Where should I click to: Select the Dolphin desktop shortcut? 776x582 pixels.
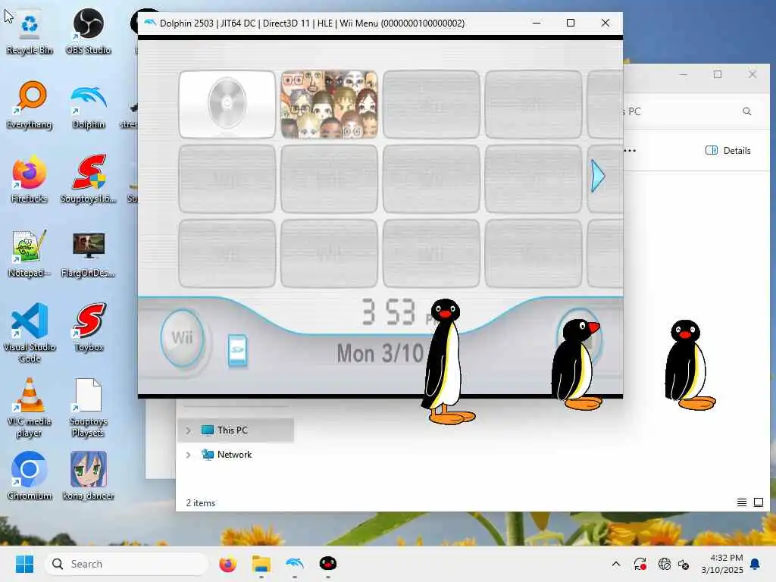(x=88, y=106)
